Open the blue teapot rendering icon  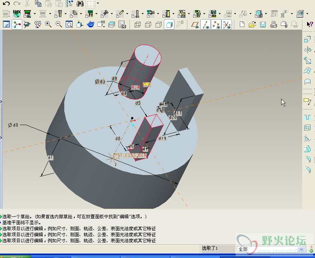click(90, 24)
